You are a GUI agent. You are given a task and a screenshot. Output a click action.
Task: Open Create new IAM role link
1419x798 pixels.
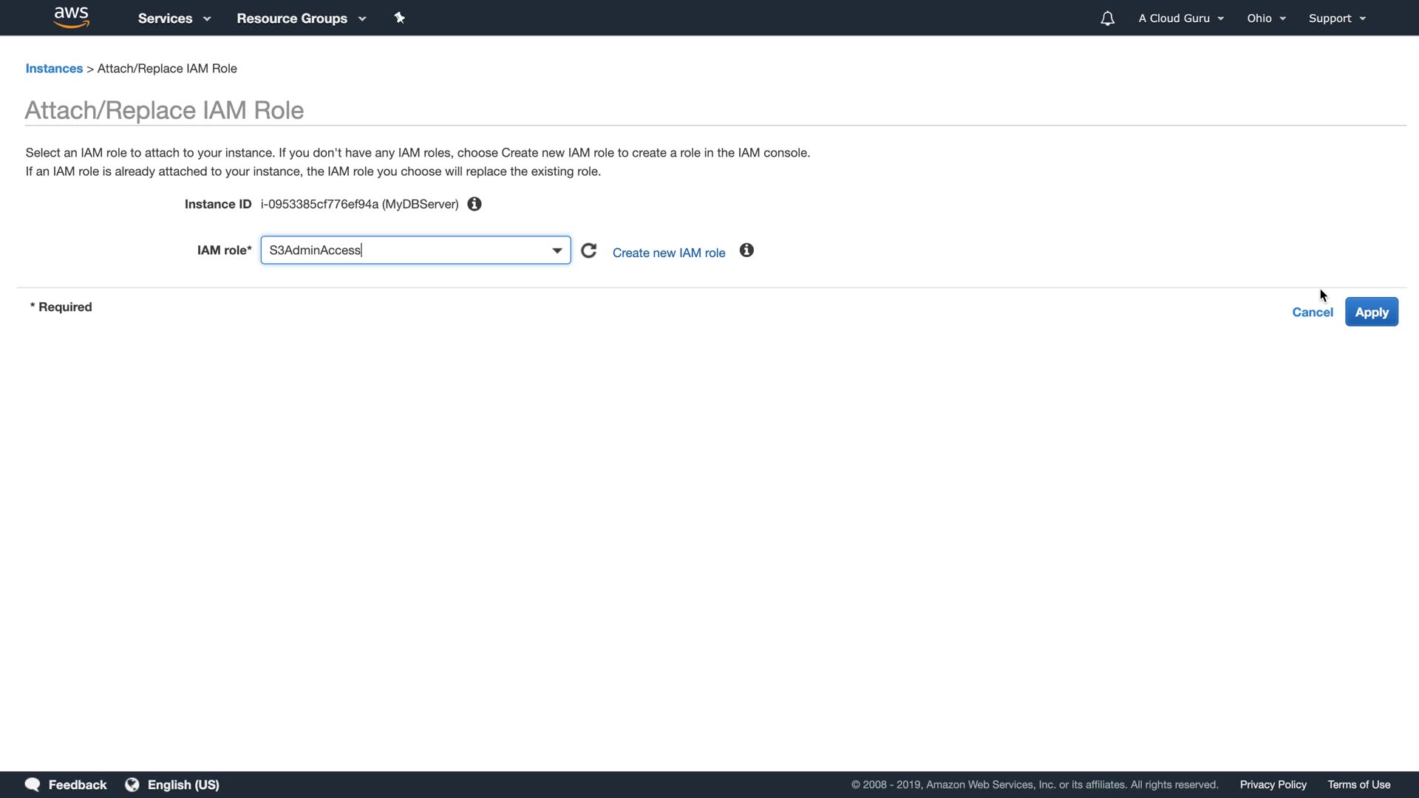[x=668, y=253]
